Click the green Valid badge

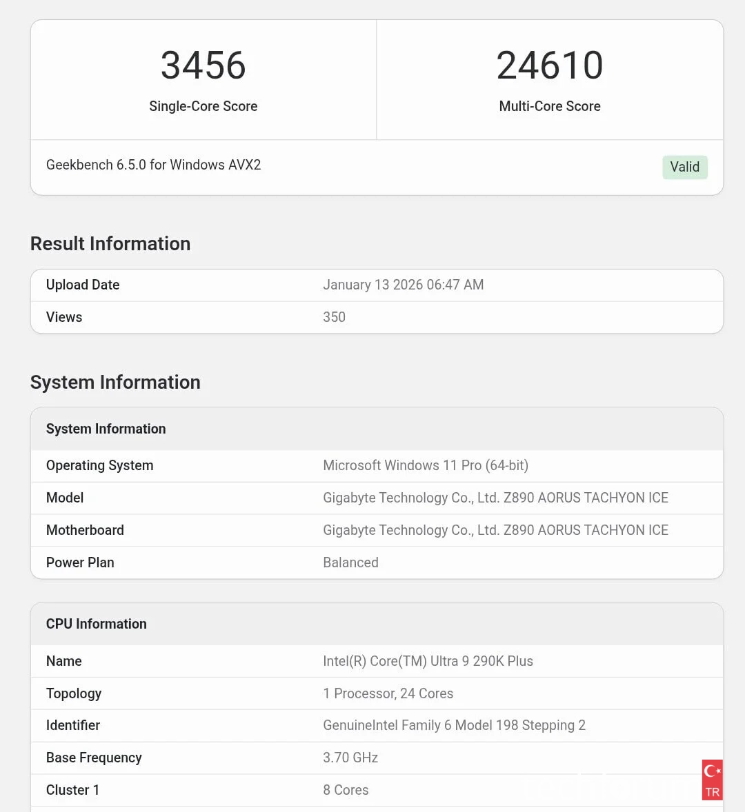pyautogui.click(x=684, y=167)
